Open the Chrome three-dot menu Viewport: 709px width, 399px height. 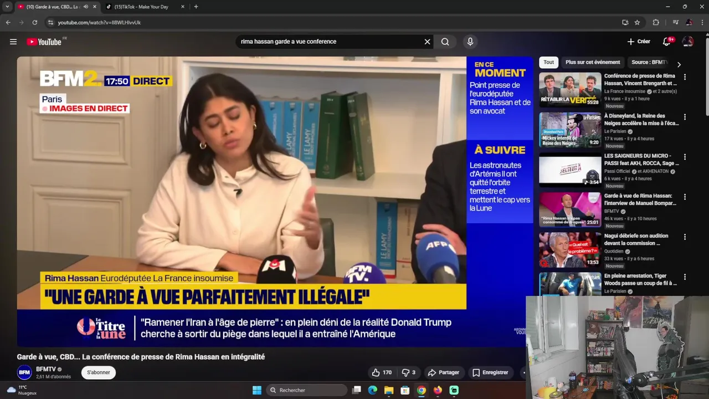coord(702,22)
